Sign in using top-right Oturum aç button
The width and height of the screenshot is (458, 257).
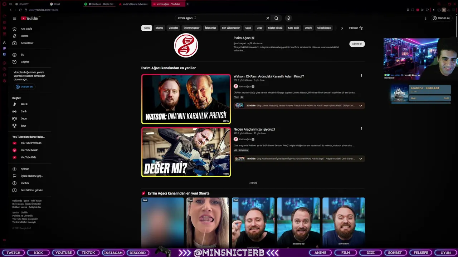coord(442,18)
